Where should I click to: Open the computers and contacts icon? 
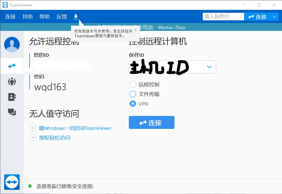point(12,97)
